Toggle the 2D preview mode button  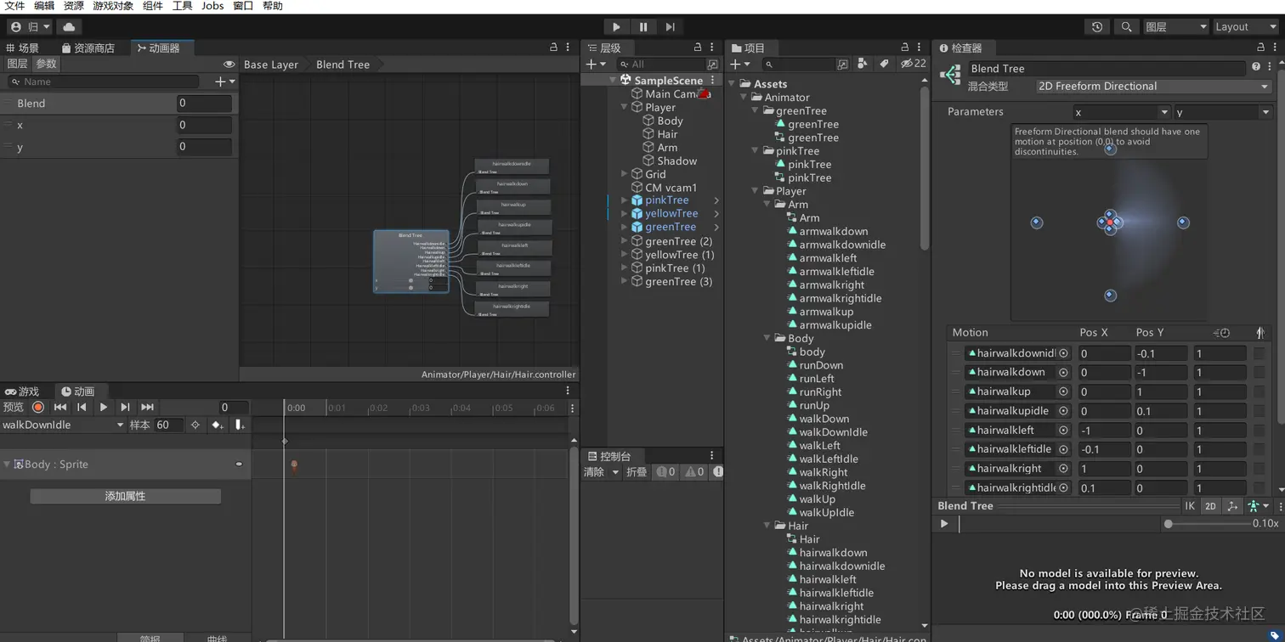(1210, 506)
